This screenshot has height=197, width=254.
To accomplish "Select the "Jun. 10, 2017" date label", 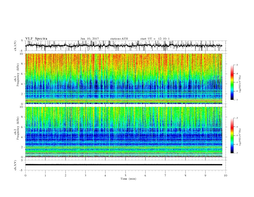I will 89,39.
